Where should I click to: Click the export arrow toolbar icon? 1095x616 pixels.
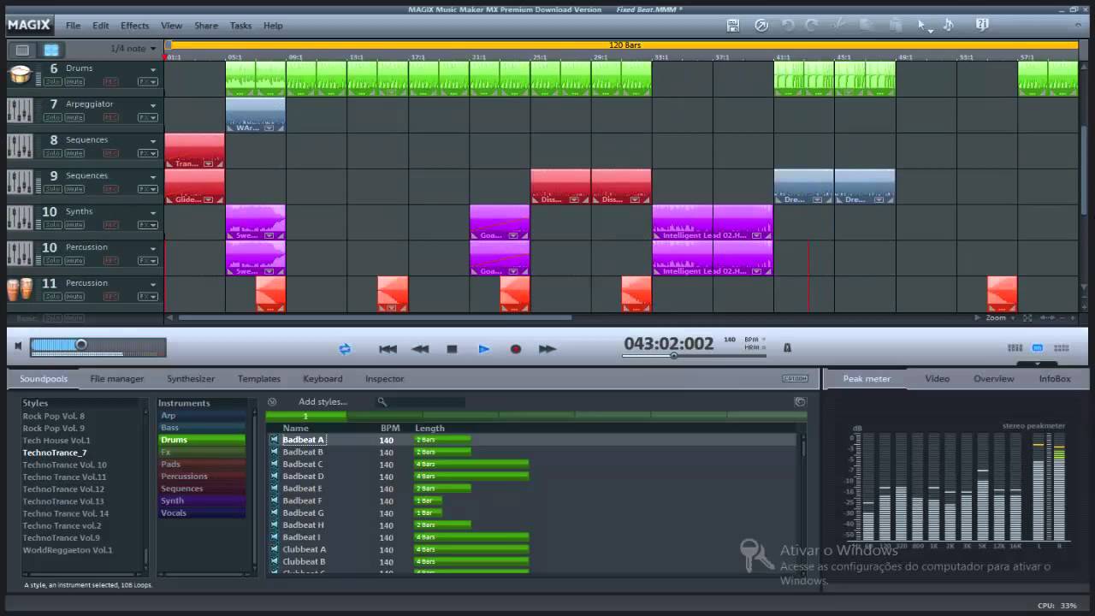(761, 26)
